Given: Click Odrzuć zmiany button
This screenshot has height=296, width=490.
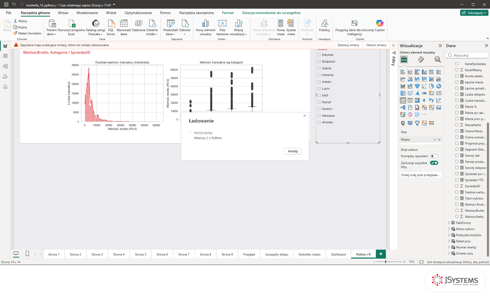Looking at the screenshot, I should 376,45.
